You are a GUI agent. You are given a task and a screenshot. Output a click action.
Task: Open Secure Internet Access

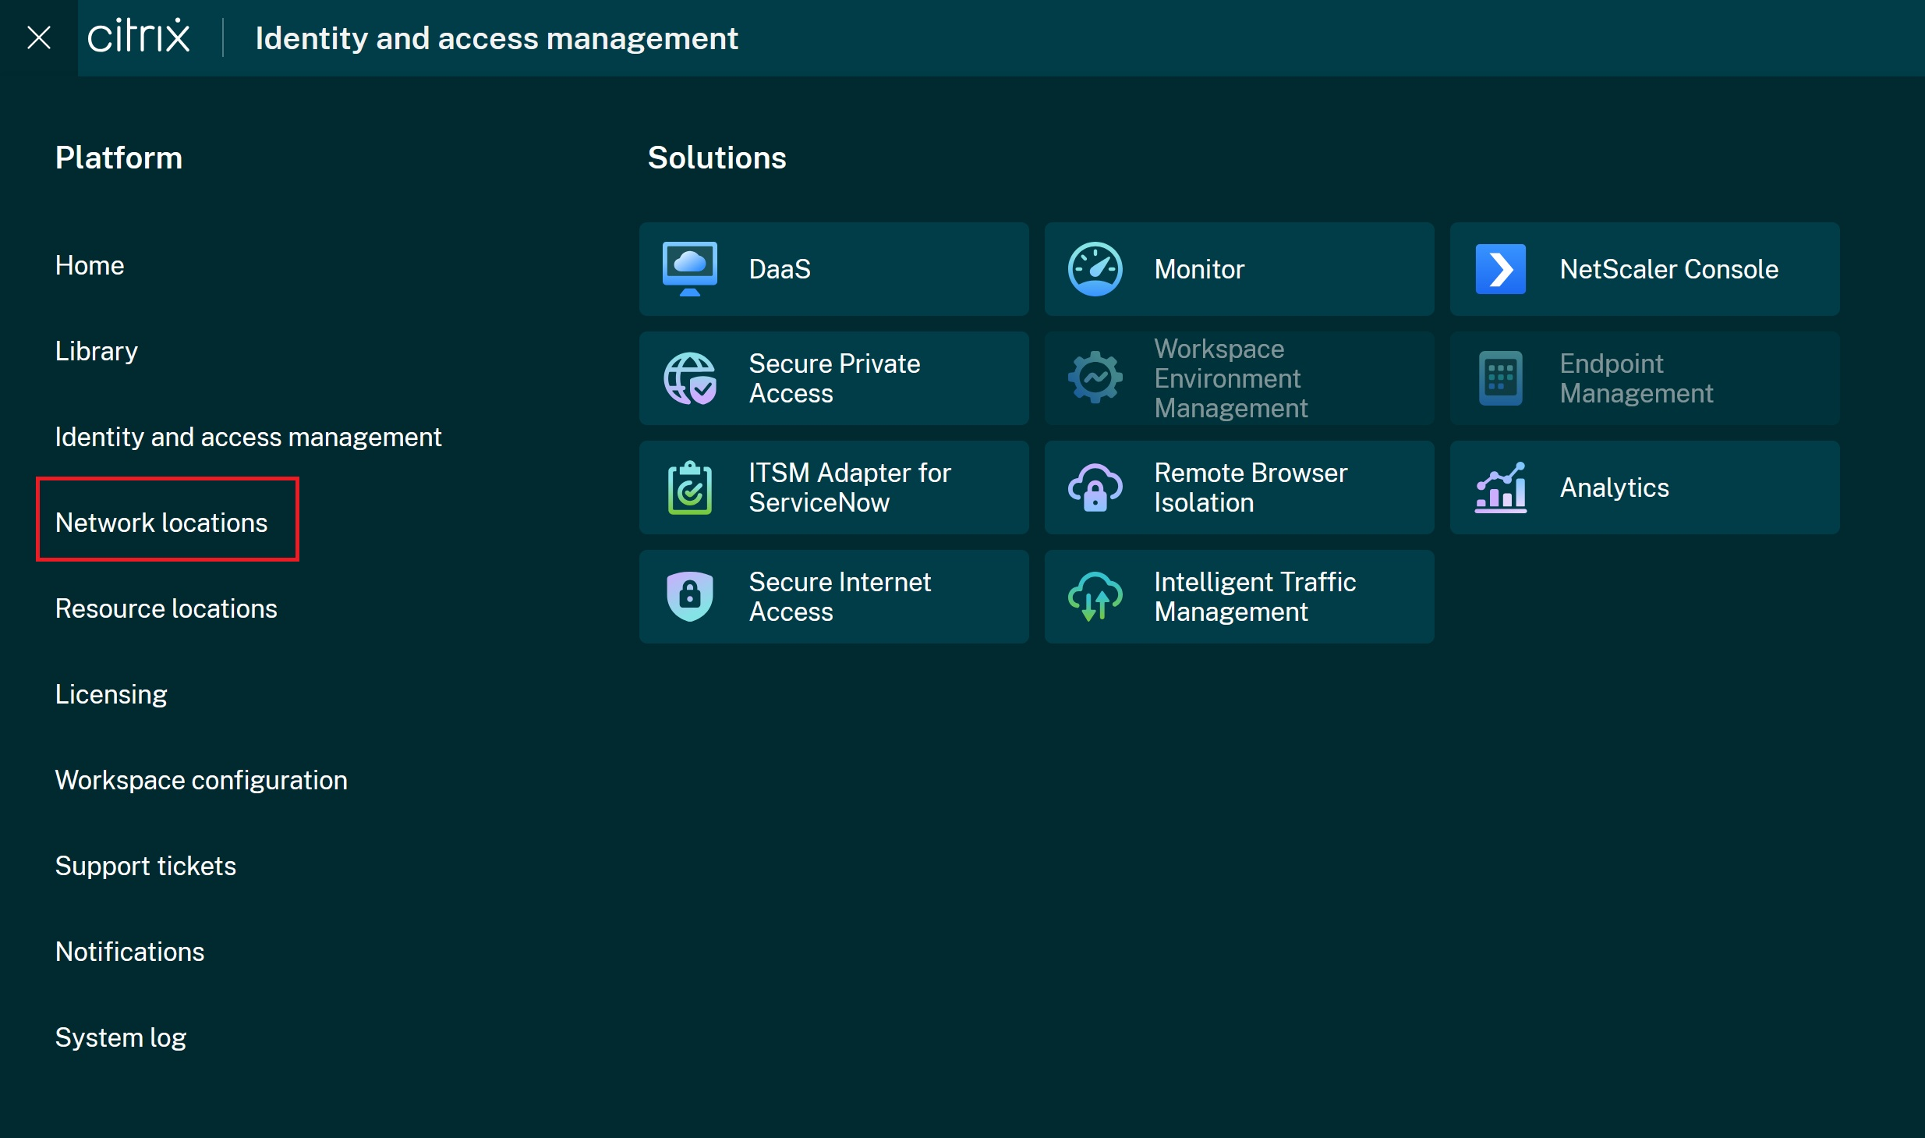(x=833, y=596)
